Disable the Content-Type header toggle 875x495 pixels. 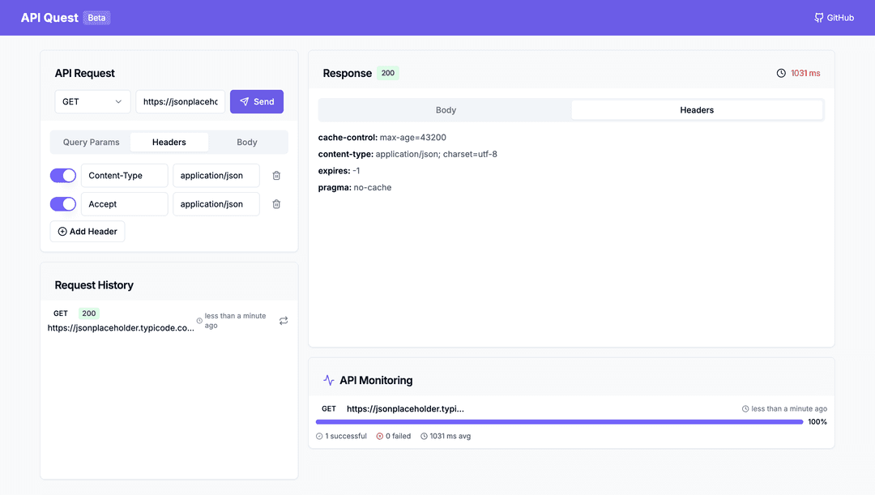(x=62, y=175)
